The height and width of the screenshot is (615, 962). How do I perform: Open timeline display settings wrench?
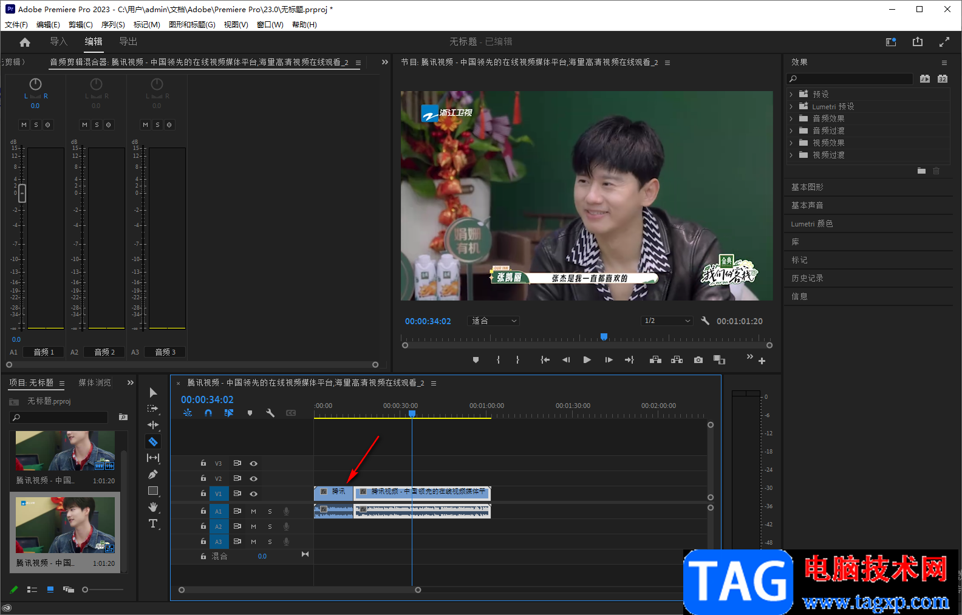270,413
